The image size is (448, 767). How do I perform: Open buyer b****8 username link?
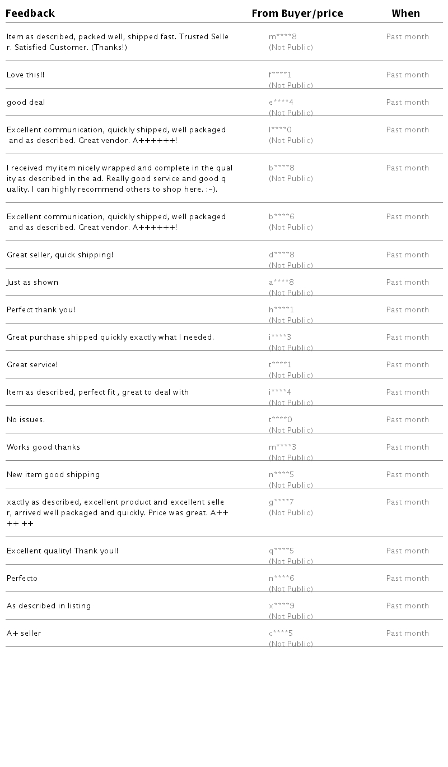(x=281, y=168)
